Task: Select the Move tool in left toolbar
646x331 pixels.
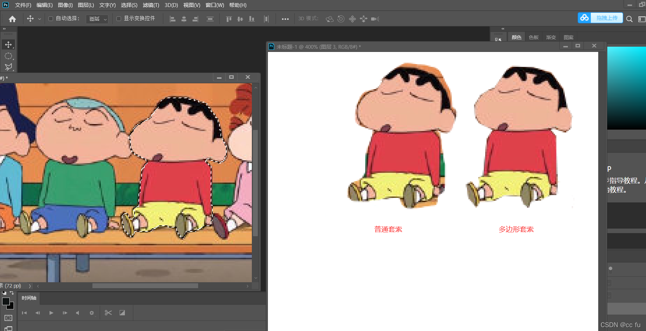Action: point(8,45)
